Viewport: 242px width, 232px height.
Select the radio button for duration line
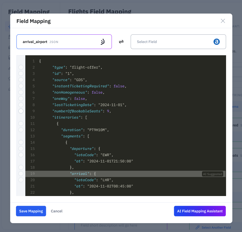point(21,130)
